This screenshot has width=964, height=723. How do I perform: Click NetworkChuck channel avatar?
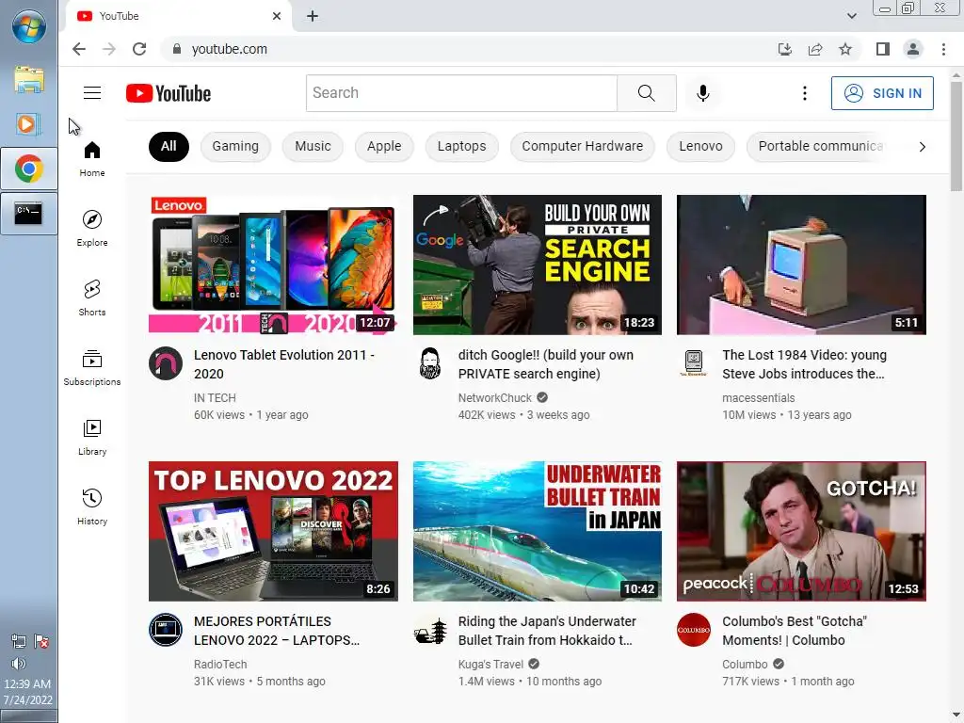coord(429,363)
